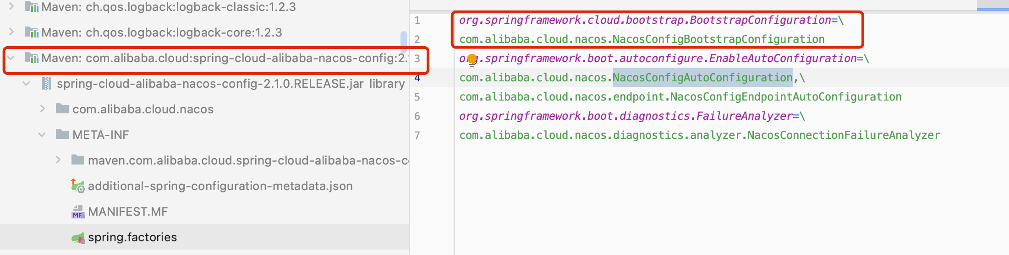The width and height of the screenshot is (1009, 255).
Task: Click line number 7 in the gutter
Action: [x=417, y=135]
